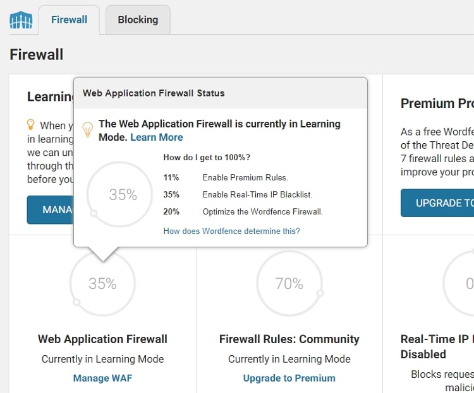Image resolution: width=474 pixels, height=393 pixels.
Task: Switch to the Firewall tab
Action: point(69,20)
